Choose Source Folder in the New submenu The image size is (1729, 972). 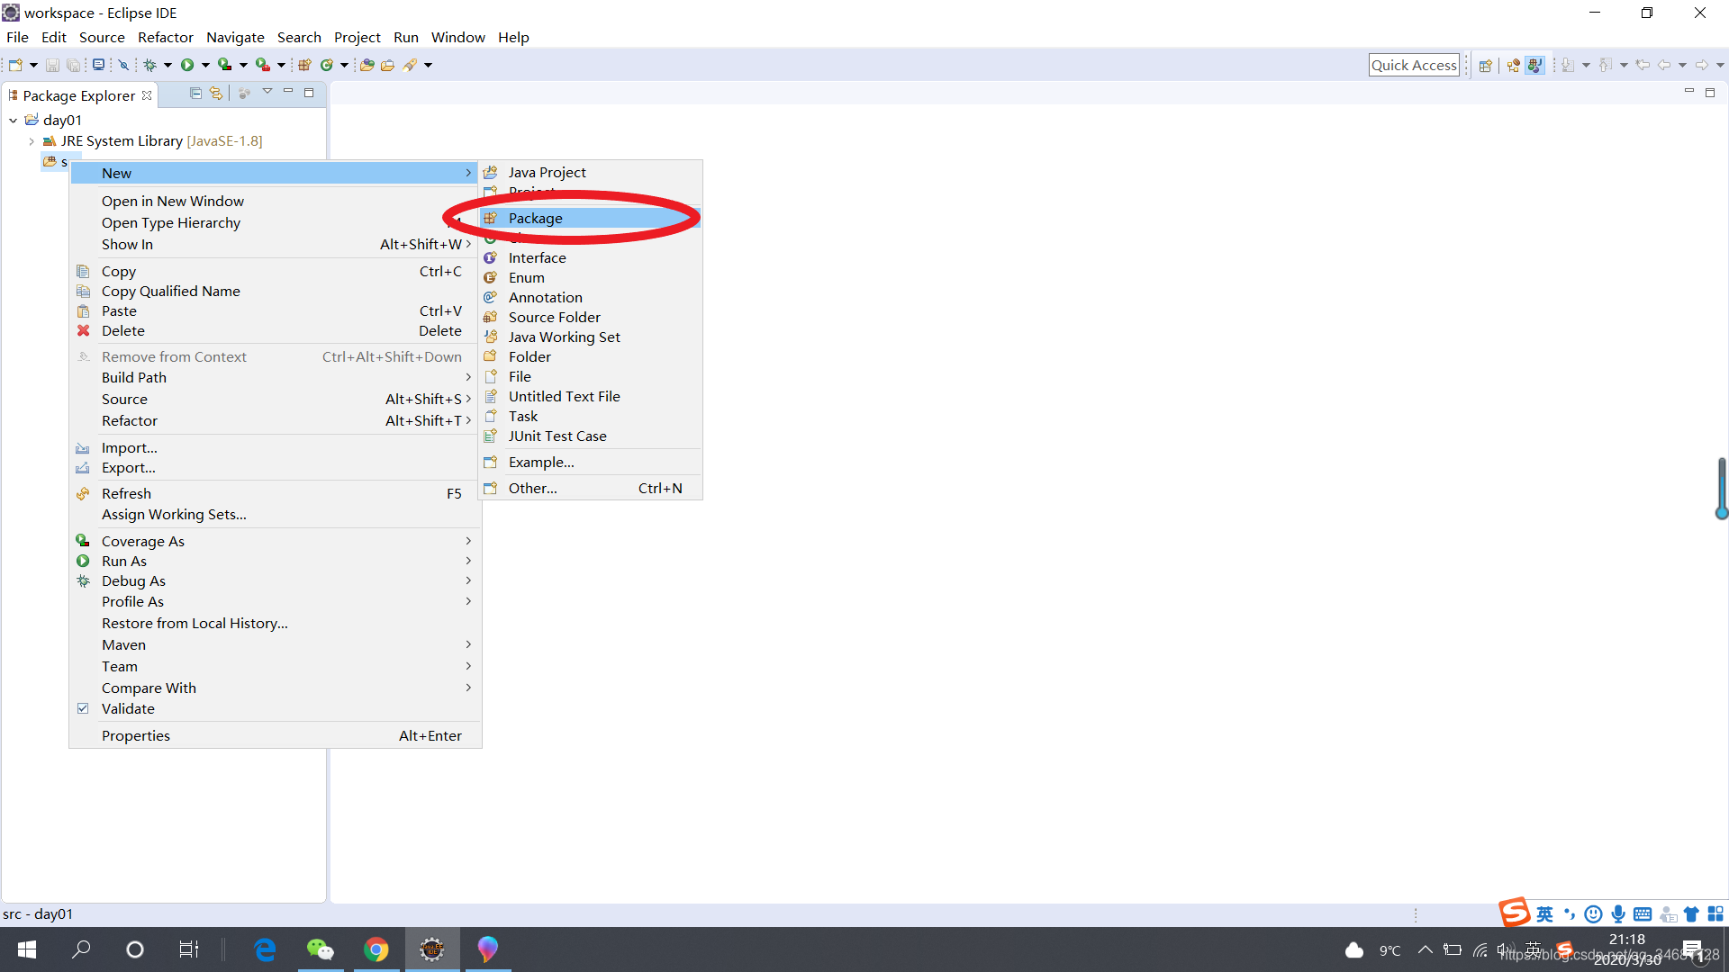[590, 317]
